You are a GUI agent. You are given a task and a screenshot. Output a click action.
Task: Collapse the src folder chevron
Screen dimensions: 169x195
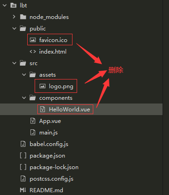(x=14, y=63)
